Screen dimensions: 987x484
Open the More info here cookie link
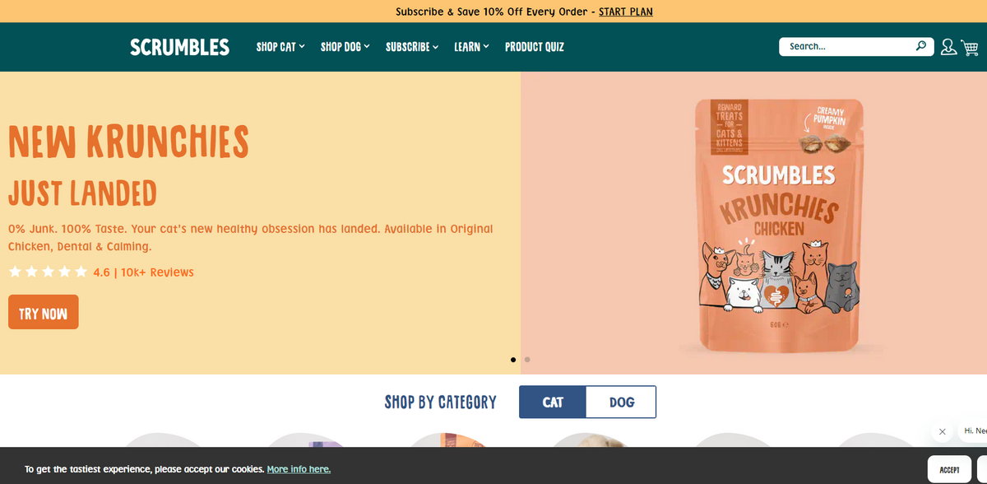[299, 469]
